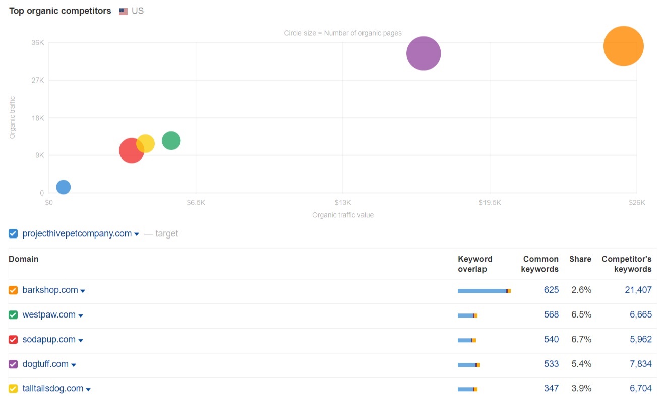This screenshot has width=665, height=396.
Task: Click the US flag icon
Action: (123, 11)
